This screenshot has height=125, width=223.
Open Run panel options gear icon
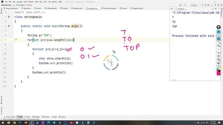coord(216,9)
